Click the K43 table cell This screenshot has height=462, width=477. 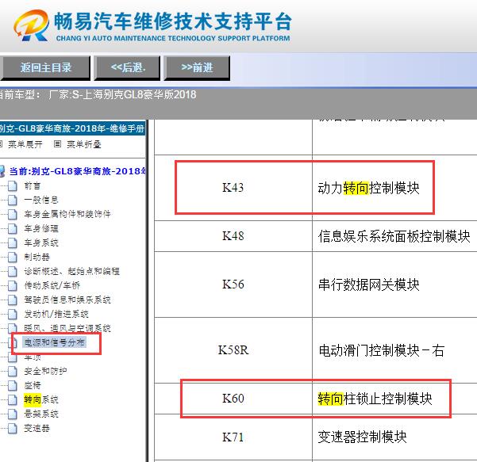[233, 188]
